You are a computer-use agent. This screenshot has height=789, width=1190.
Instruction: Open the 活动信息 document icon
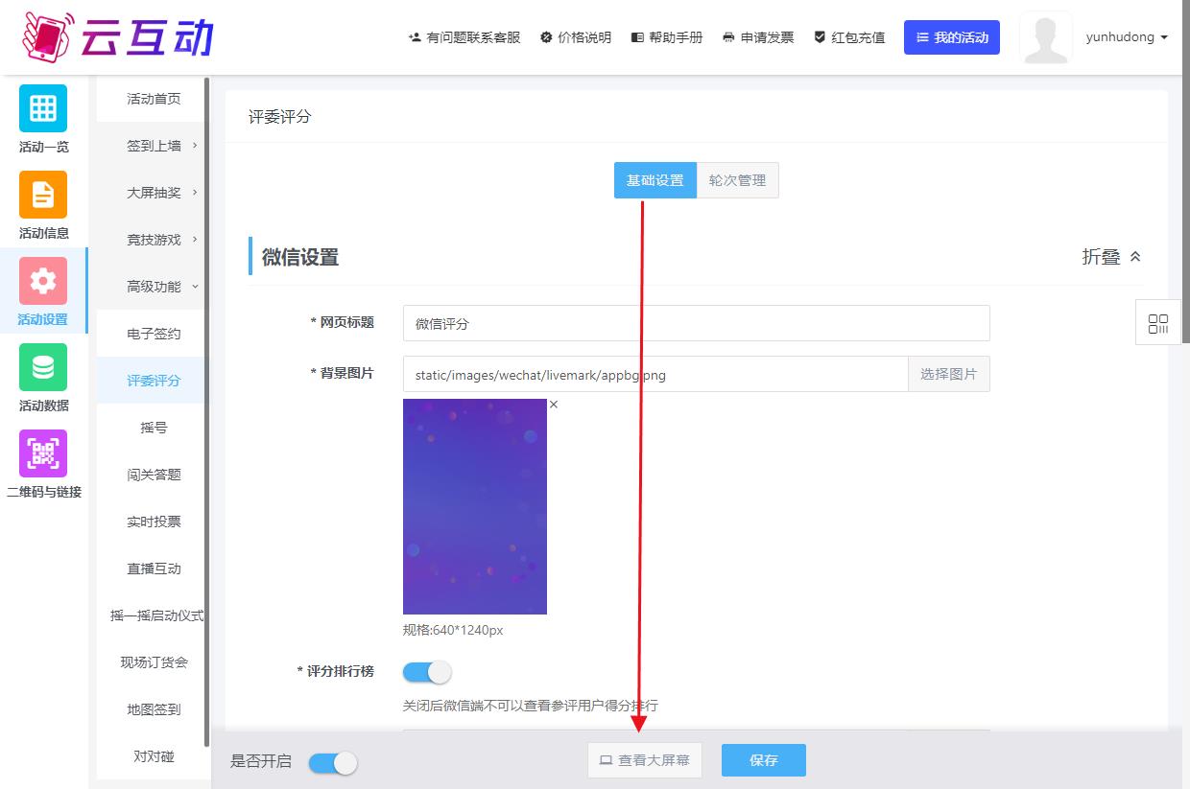coord(43,195)
